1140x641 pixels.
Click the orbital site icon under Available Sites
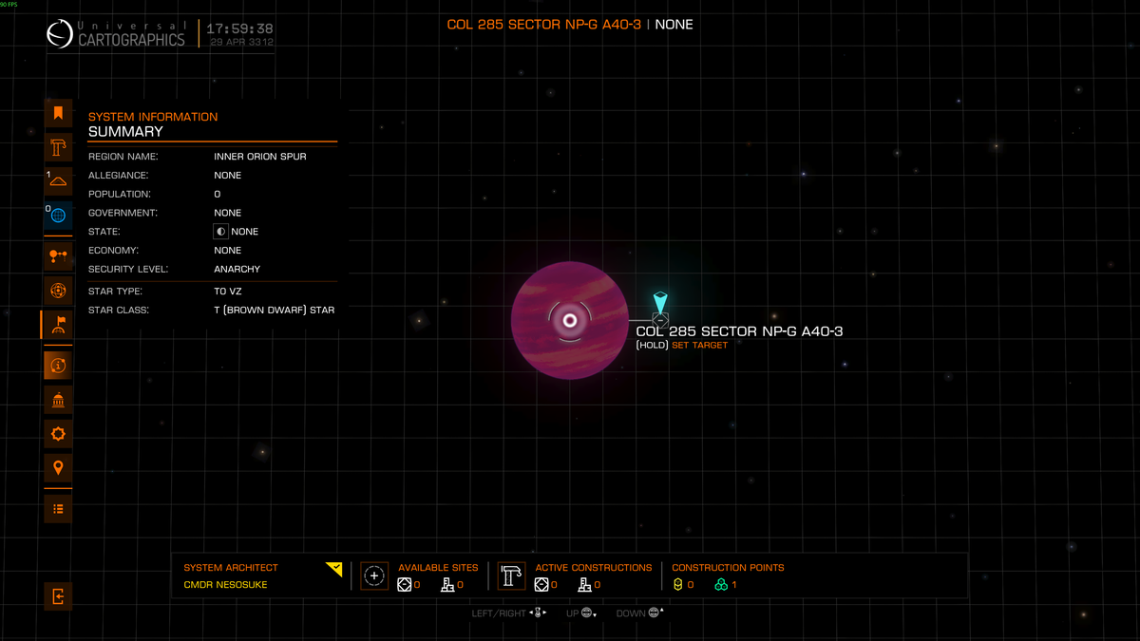(405, 585)
